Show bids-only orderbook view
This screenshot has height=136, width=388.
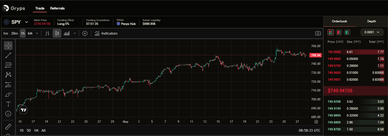347,32
